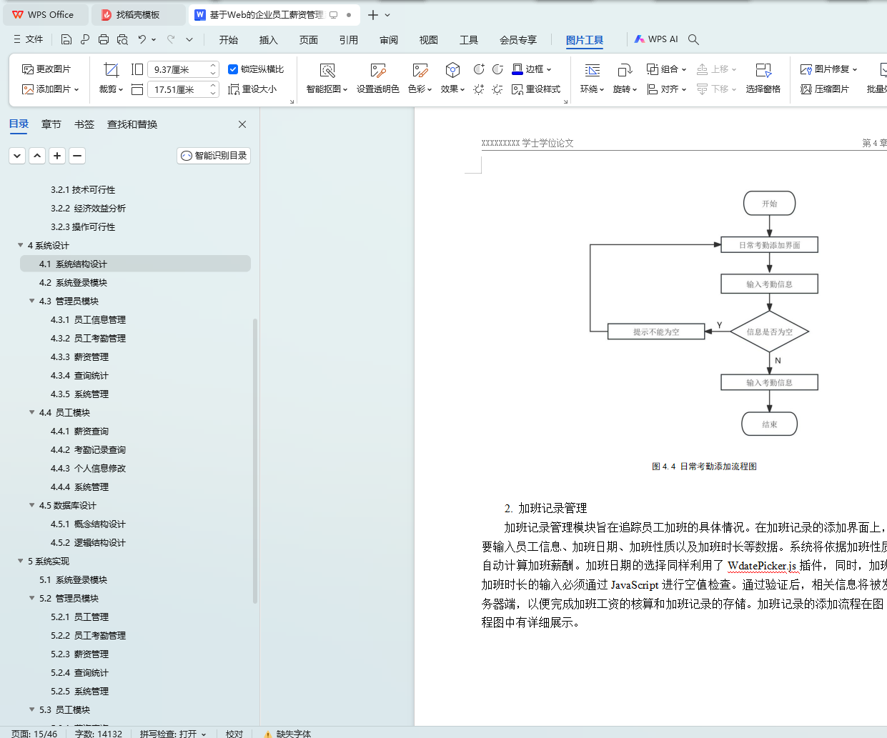The image size is (887, 738).
Task: Select outline entry 4.2 系统登录模块
Action: pyautogui.click(x=73, y=282)
